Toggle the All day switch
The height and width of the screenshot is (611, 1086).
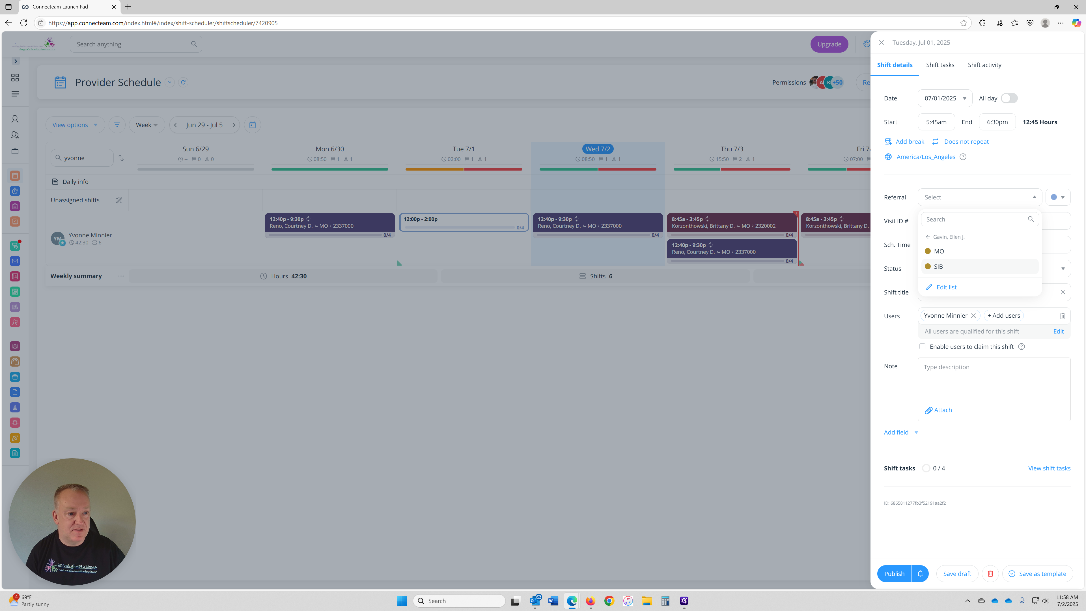pos(1009,98)
